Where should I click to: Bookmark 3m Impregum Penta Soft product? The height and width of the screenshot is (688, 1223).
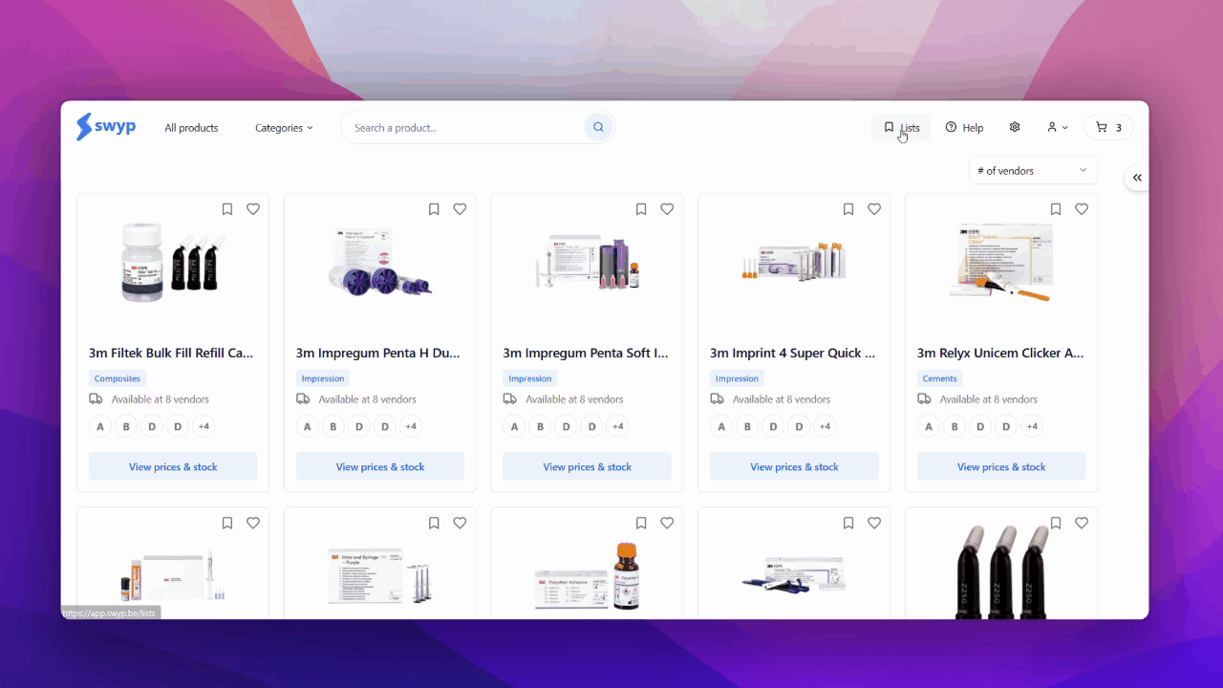(x=641, y=209)
